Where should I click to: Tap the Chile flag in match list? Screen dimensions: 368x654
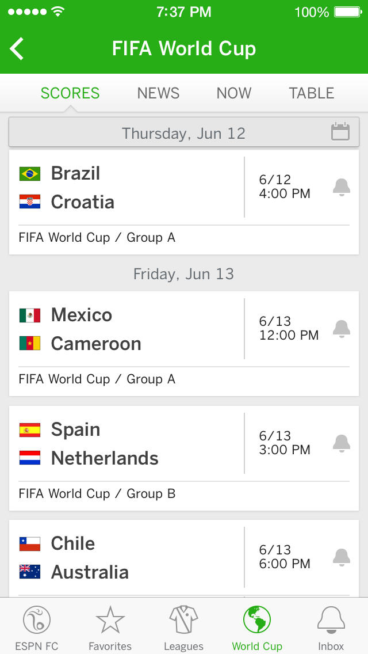30,543
